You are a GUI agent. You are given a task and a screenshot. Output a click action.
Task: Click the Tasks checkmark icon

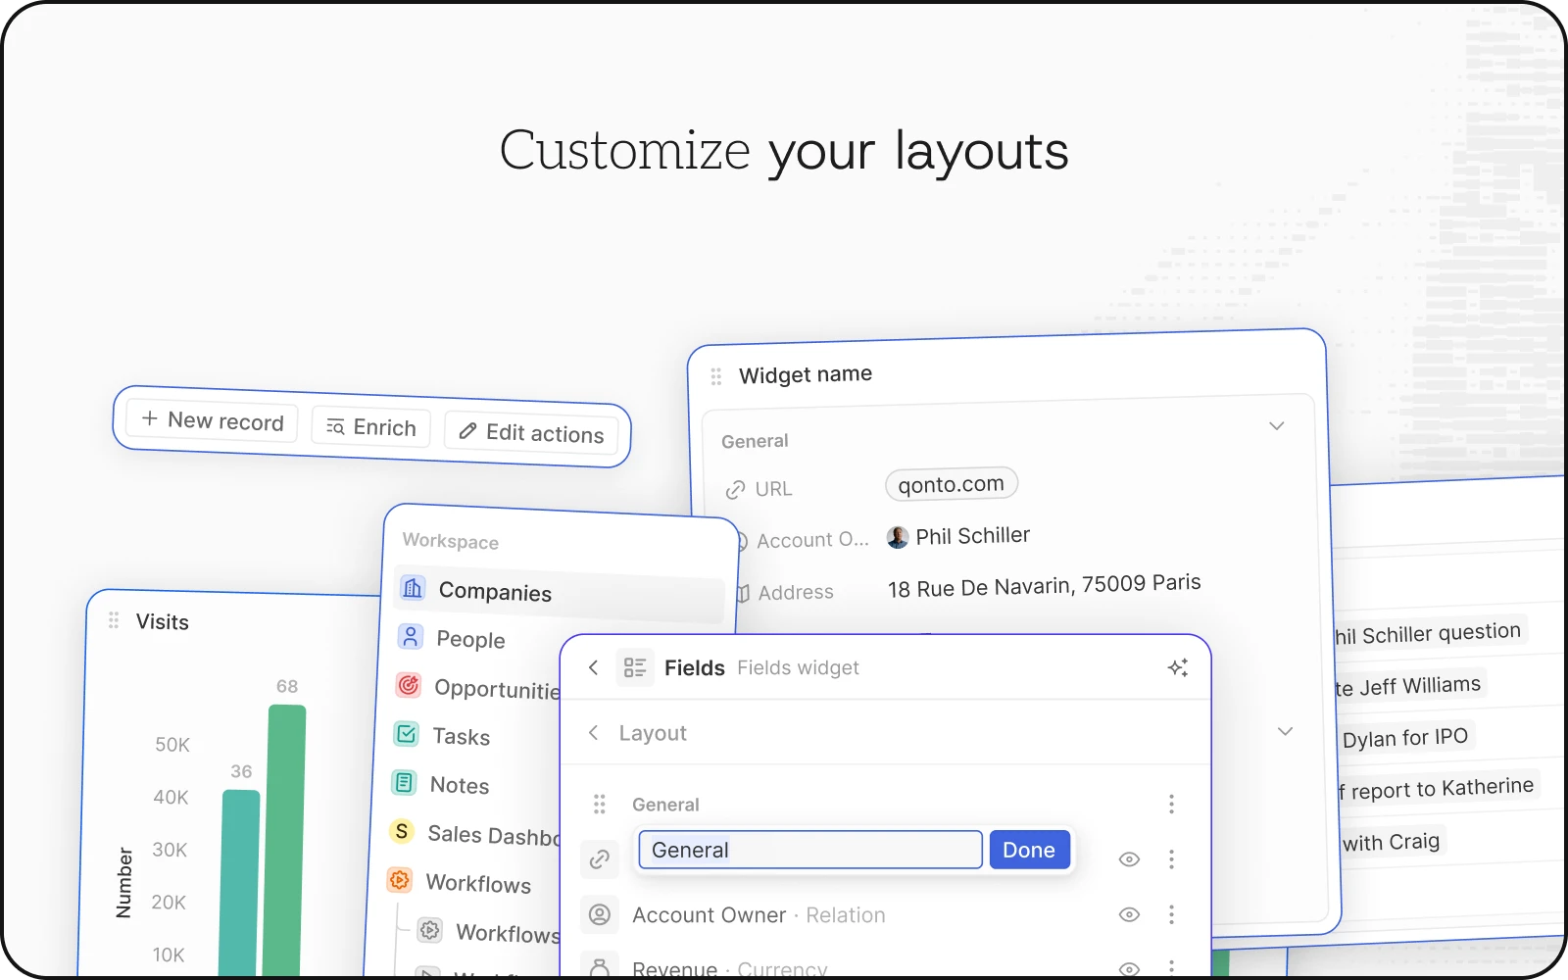[x=406, y=734]
